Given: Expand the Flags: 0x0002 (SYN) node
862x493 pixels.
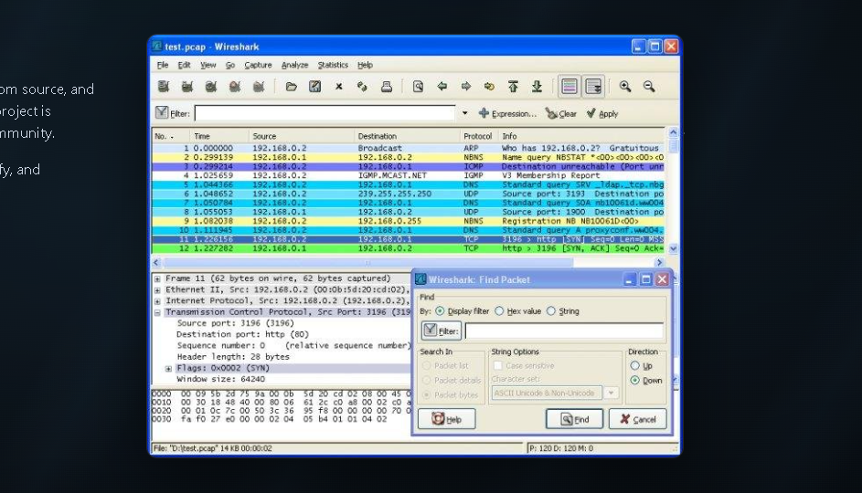Looking at the screenshot, I should (x=169, y=368).
